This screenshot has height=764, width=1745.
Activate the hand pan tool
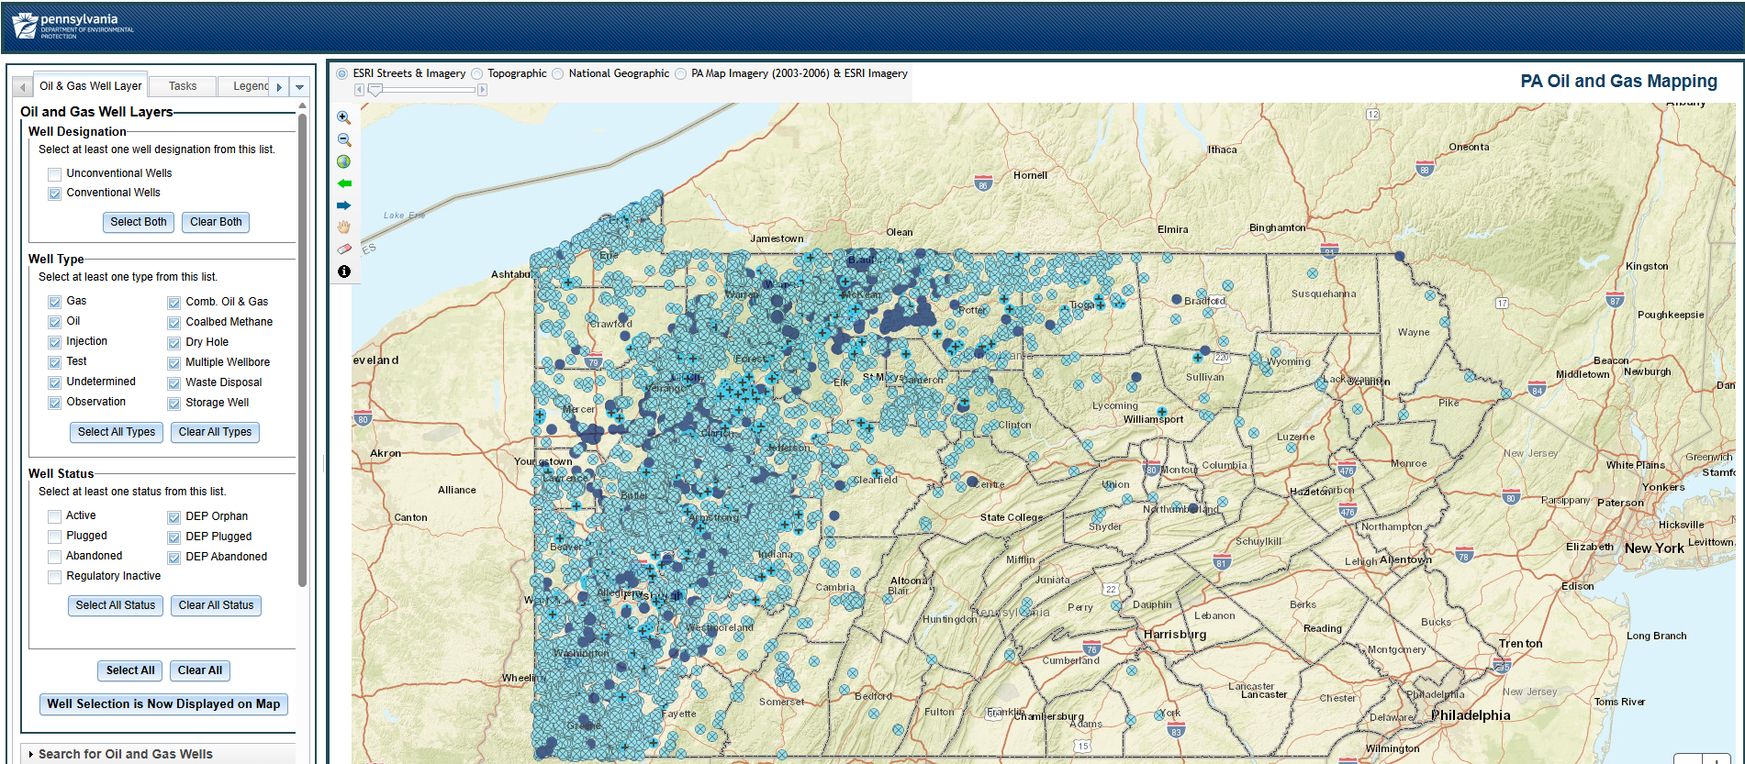[344, 227]
